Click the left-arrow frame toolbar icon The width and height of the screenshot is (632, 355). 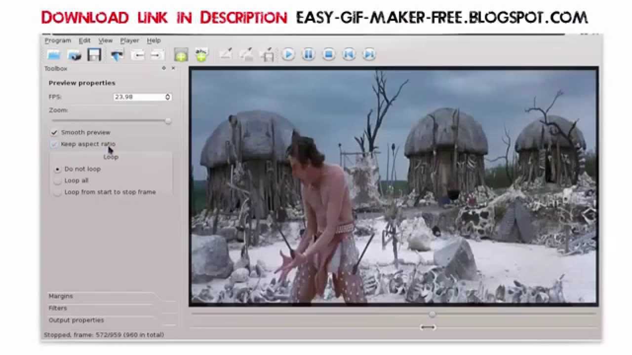[x=138, y=55]
